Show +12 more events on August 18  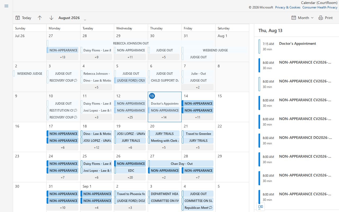pyautogui.click(x=96, y=147)
